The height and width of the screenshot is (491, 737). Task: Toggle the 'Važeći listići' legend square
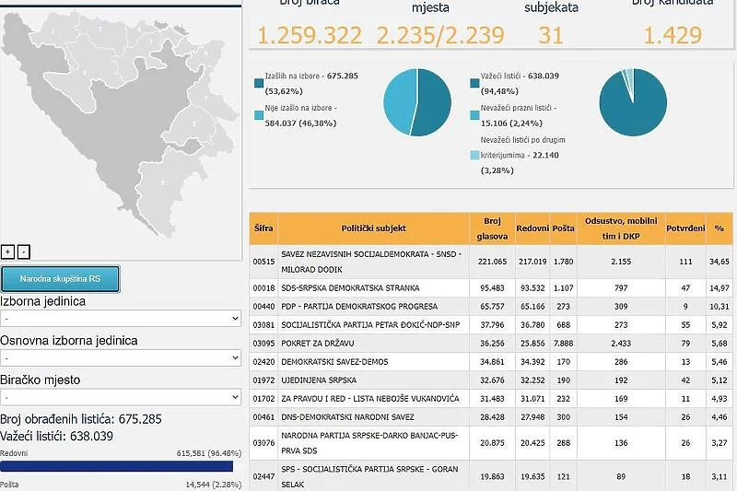pyautogui.click(x=474, y=84)
